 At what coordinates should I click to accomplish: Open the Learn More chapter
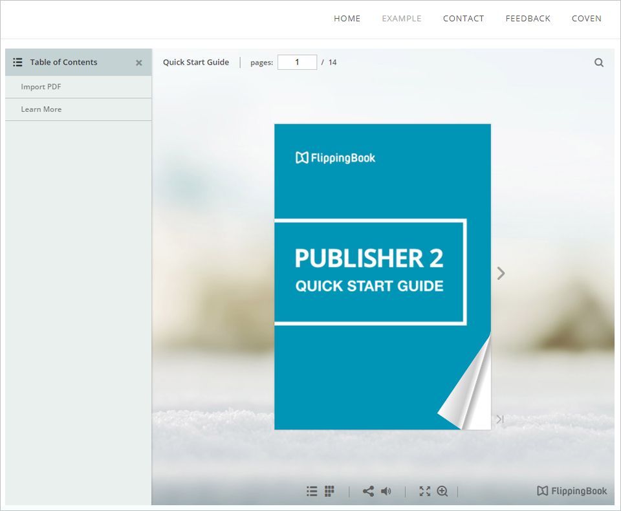coord(78,109)
